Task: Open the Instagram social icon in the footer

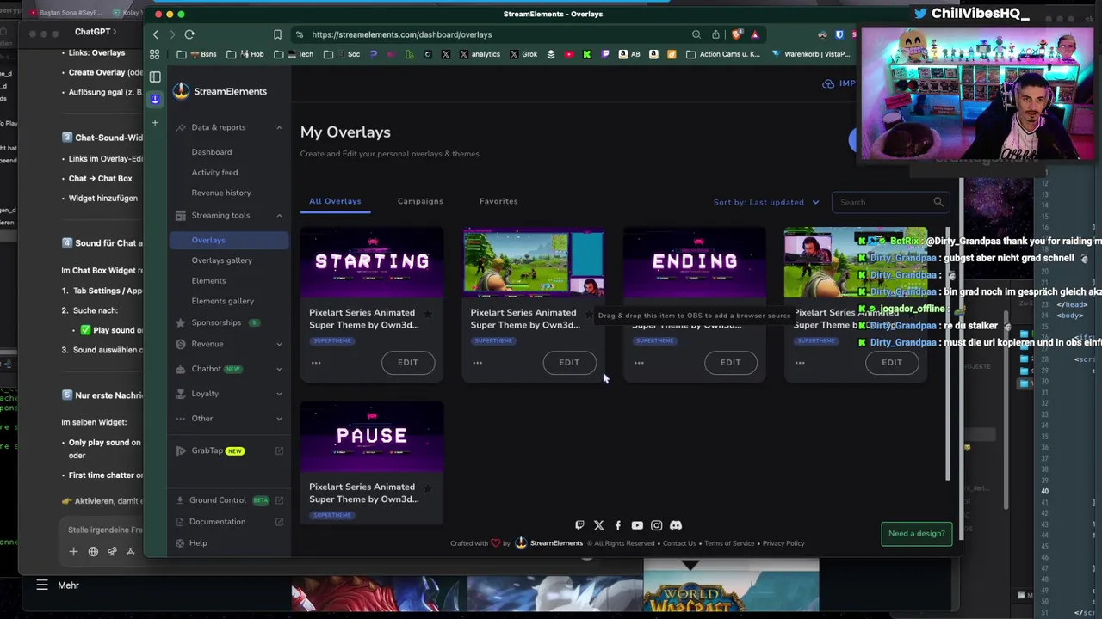Action: coord(656,525)
